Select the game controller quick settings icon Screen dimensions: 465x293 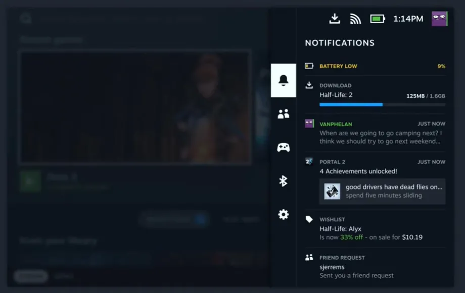pyautogui.click(x=283, y=147)
